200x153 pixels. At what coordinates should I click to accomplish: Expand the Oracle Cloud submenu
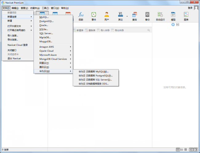pos(53,51)
